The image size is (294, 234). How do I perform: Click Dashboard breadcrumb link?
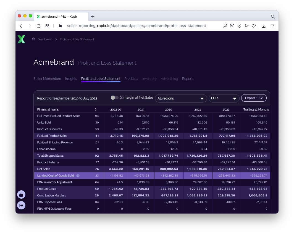(45, 39)
